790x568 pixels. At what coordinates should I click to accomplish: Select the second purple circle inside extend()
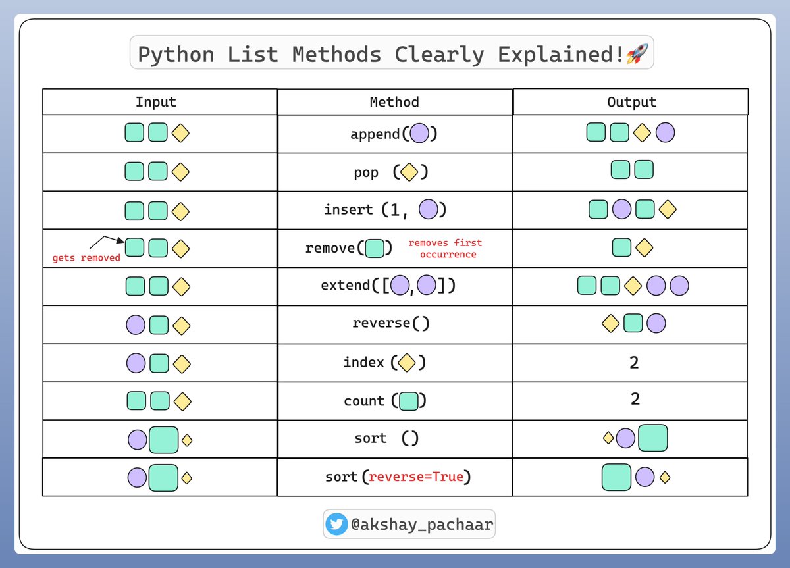coord(427,286)
